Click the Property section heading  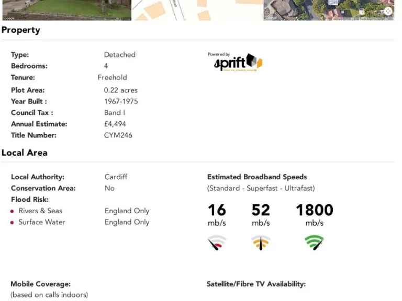click(21, 30)
